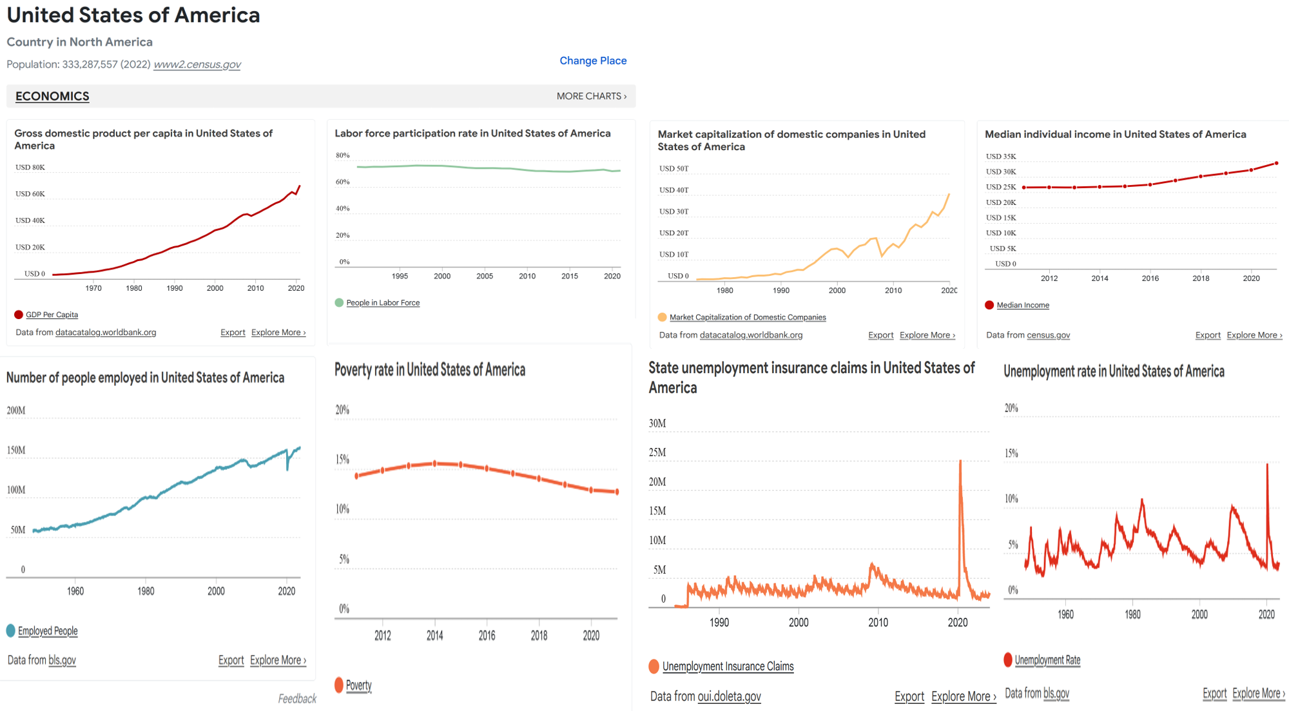Click the red Median Income legend dot

(x=989, y=305)
